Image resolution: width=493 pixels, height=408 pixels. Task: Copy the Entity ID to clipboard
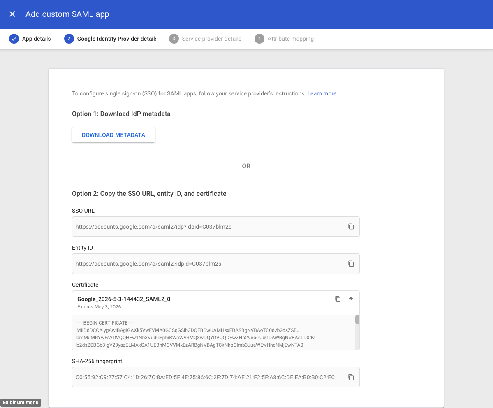point(351,264)
